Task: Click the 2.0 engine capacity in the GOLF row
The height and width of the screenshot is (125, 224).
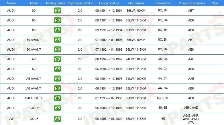Action: [x=80, y=119]
